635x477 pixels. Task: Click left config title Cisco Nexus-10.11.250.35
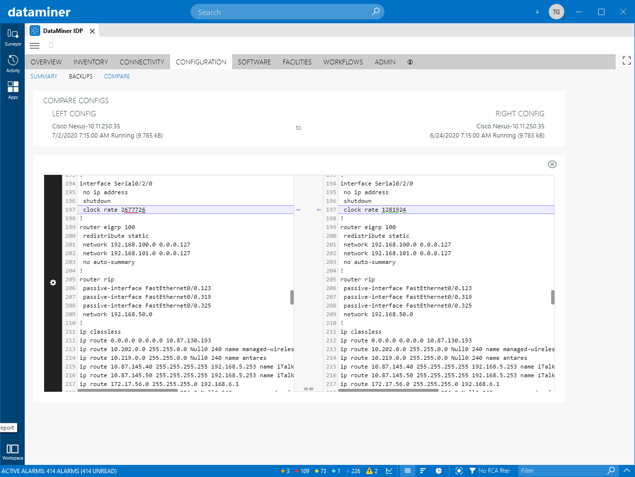[86, 126]
